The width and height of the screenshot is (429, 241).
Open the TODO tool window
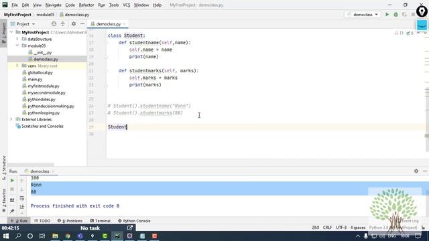click(42, 221)
